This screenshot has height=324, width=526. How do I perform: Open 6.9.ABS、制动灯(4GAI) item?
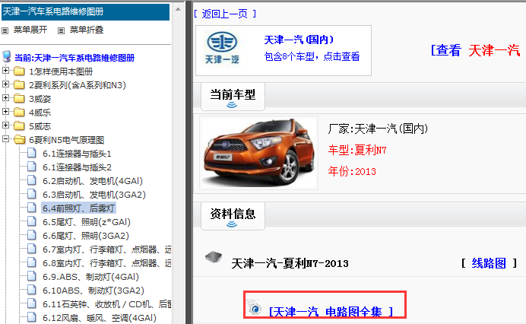90,277
